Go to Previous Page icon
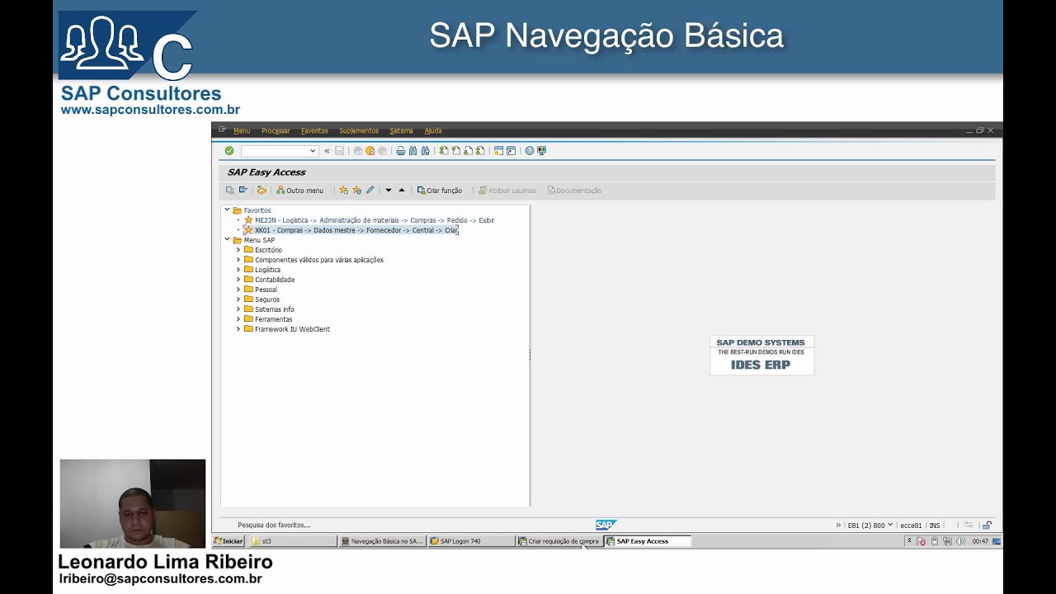 tap(456, 151)
